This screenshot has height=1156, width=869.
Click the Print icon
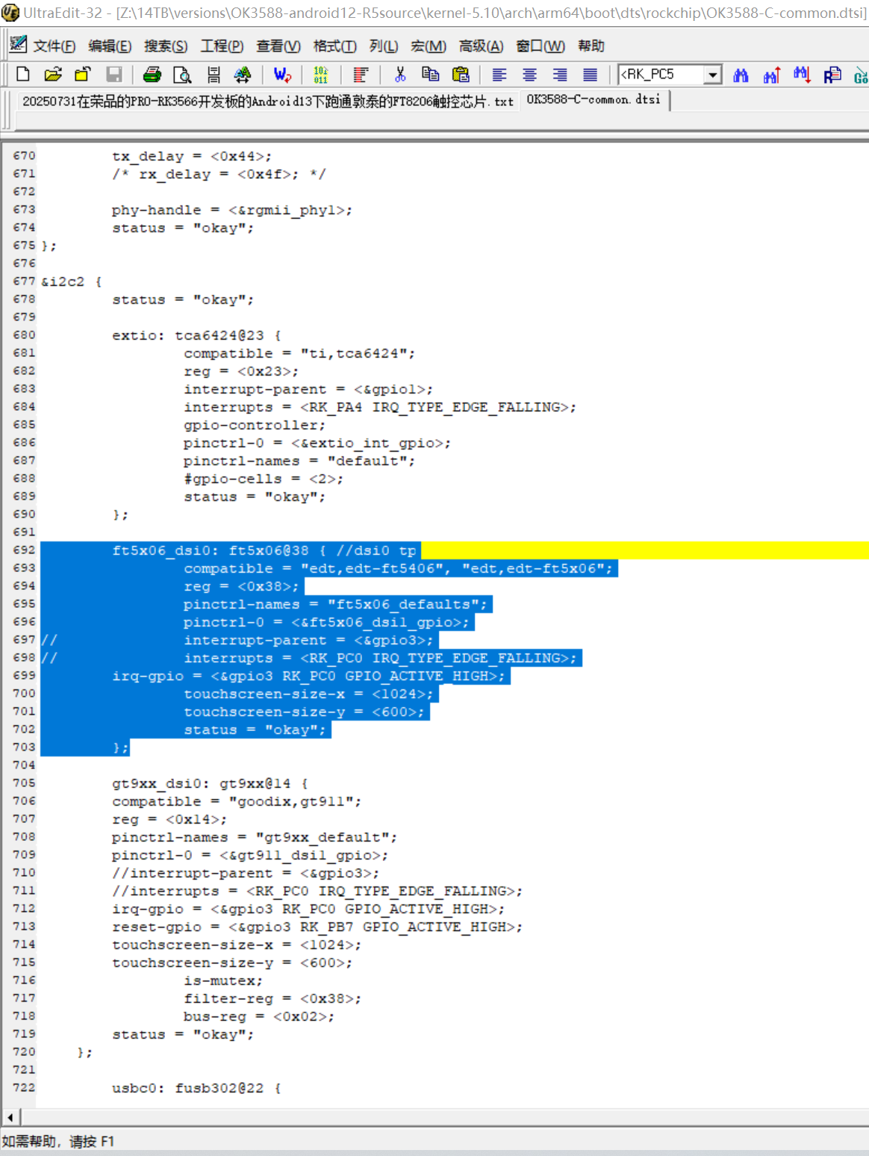152,74
